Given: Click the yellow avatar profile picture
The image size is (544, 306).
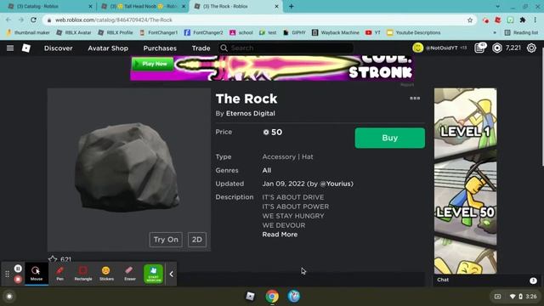Looking at the screenshot, I should pyautogui.click(x=417, y=48).
